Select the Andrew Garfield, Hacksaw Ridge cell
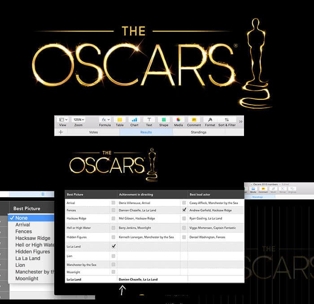The width and height of the screenshot is (314, 304). tap(216, 210)
